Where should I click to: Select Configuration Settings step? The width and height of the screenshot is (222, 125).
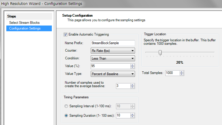(29, 28)
